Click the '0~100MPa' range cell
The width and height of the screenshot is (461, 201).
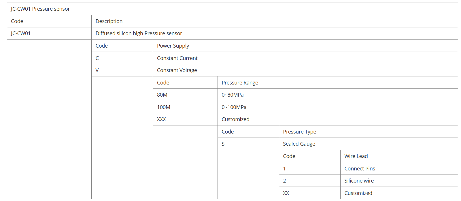[234, 107]
